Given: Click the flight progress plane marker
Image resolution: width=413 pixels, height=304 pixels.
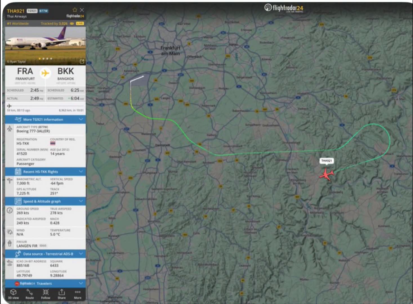Looking at the screenshot, I should tap(9, 106).
